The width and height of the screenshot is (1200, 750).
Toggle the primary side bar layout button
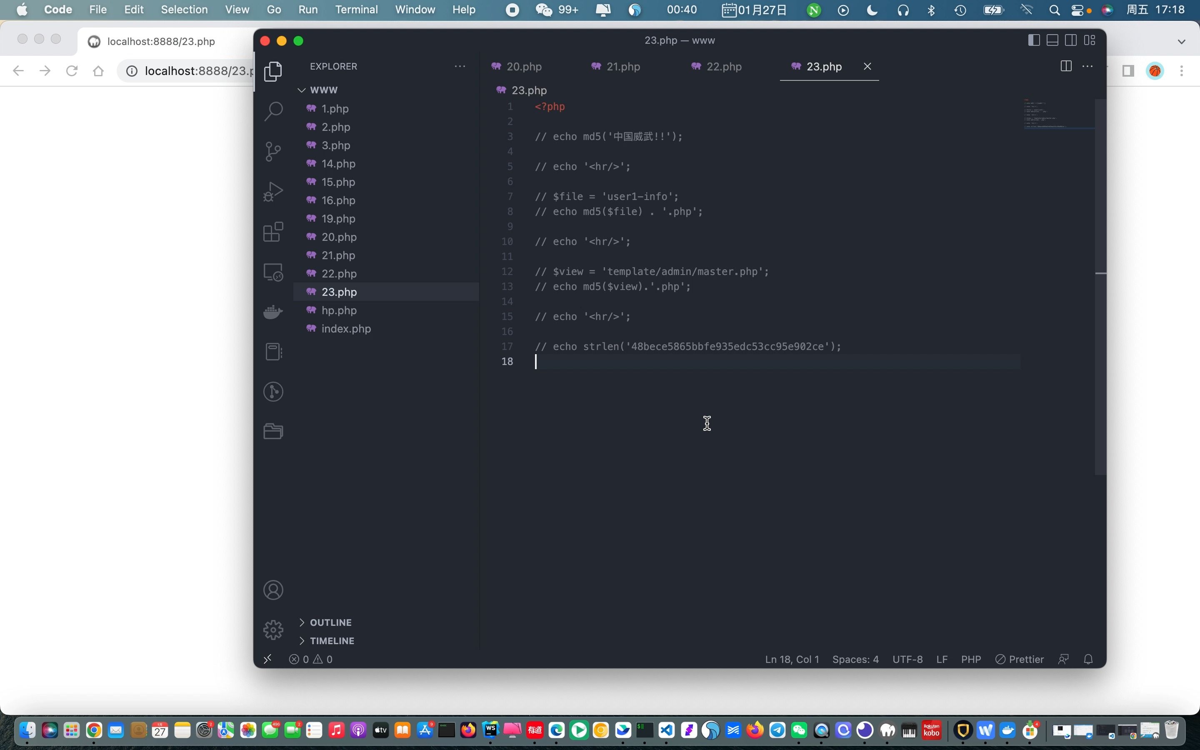1034,40
